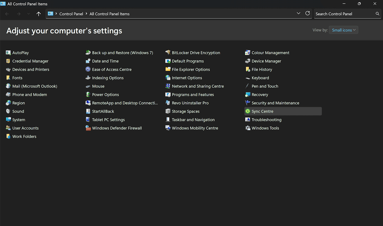Open Storage Spaces
383x226 pixels.
point(186,111)
